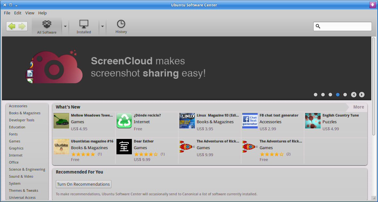The image size is (378, 202).
Task: Expand the All Software dropdown arrow
Action: (65, 27)
